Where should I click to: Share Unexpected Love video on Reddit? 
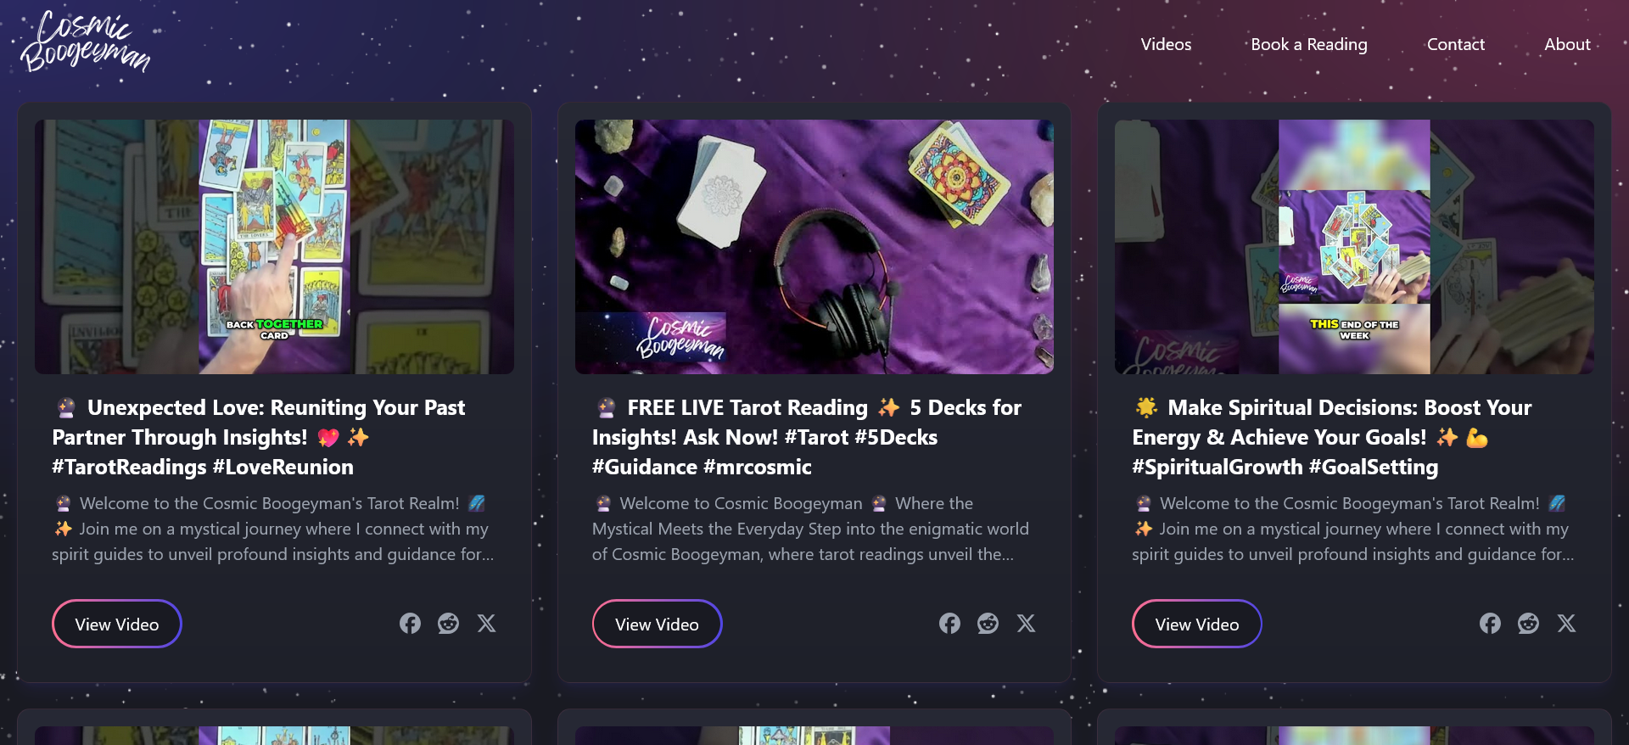point(448,624)
